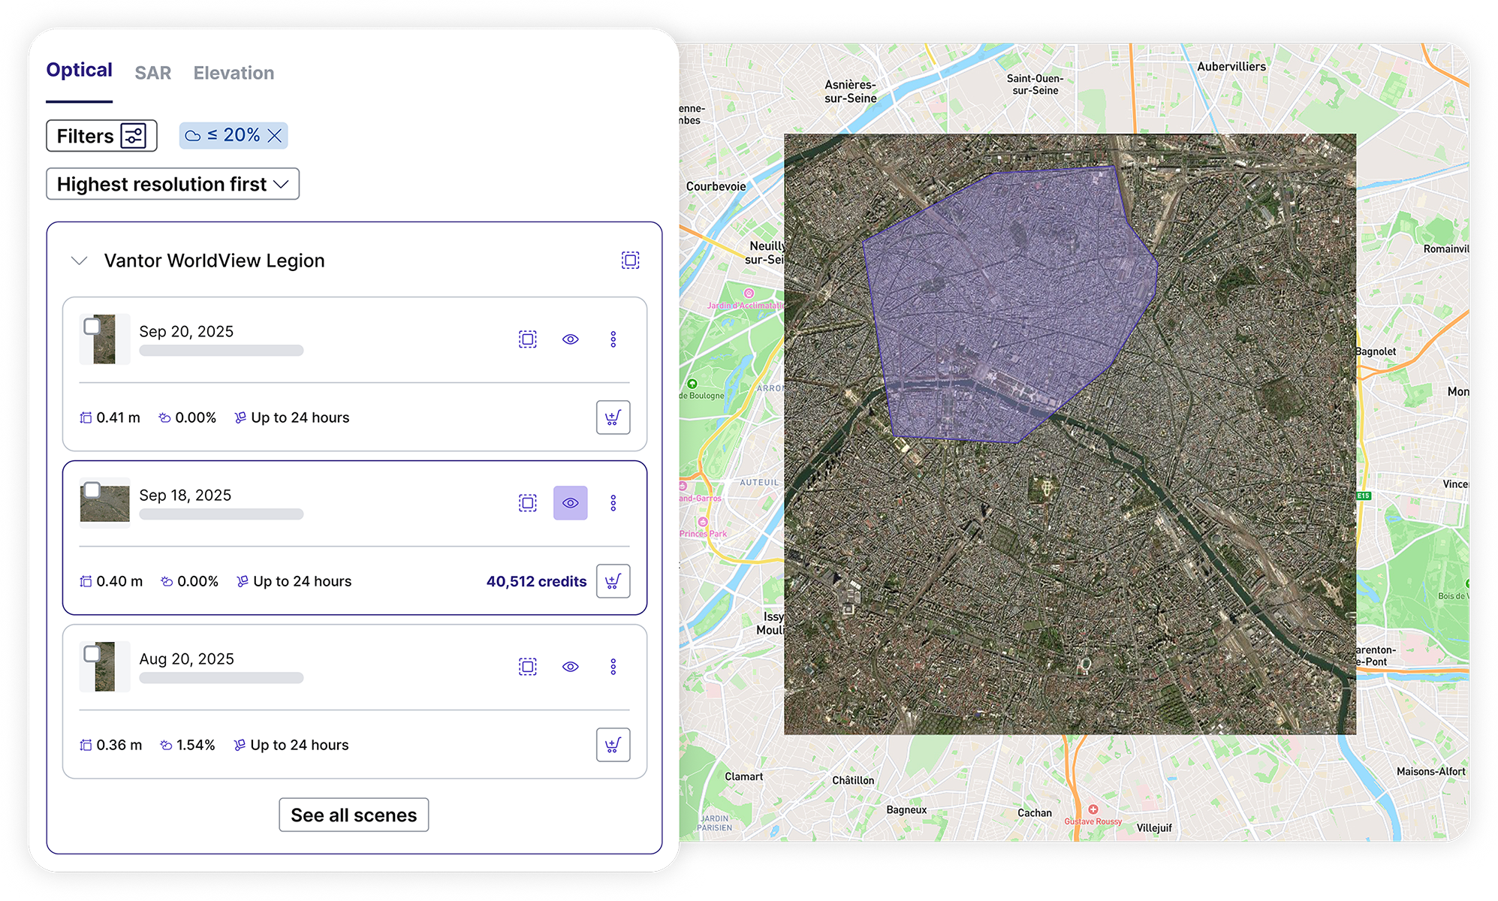Switch to the SAR tab
Screen dimensions: 1498x901
[x=153, y=73]
